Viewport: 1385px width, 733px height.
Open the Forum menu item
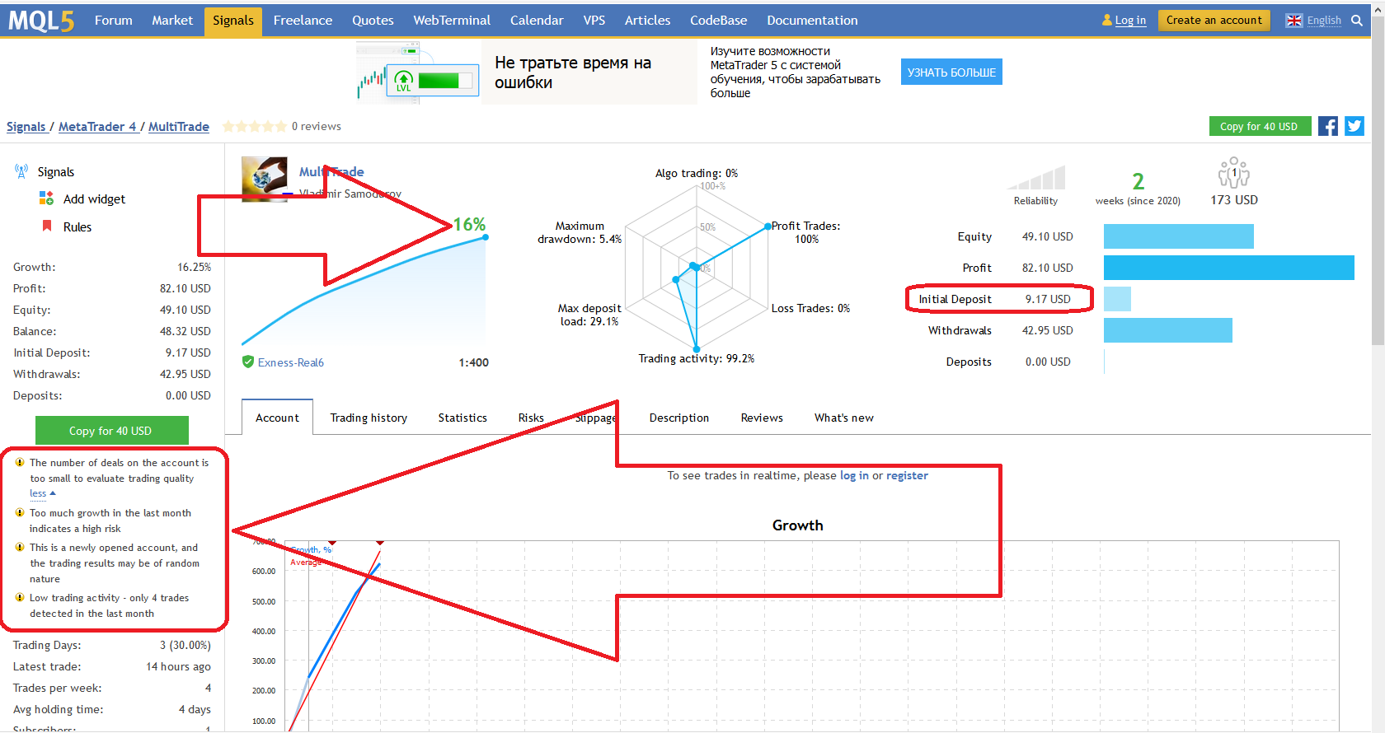pos(114,21)
